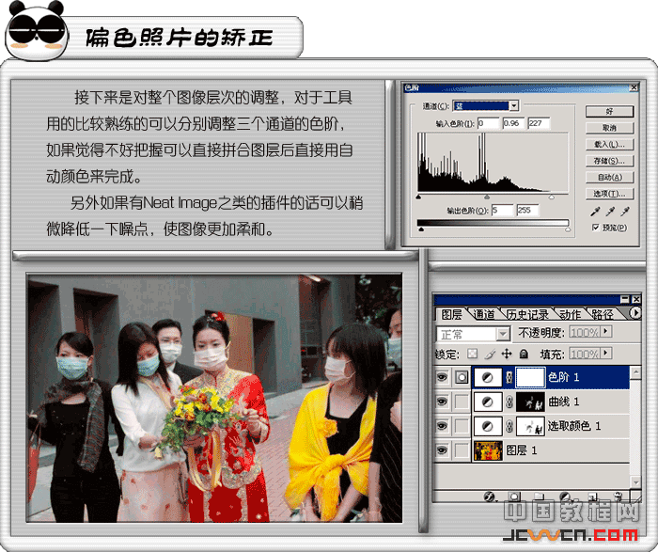Select the white point eyedropper in Levels
The width and height of the screenshot is (658, 552).
(621, 213)
